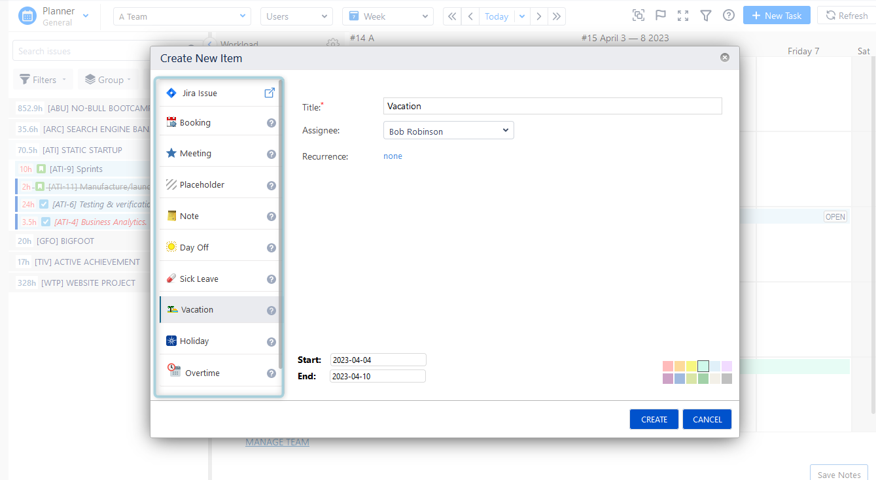The image size is (876, 480).
Task: Open the Filters dropdown
Action: (43, 80)
